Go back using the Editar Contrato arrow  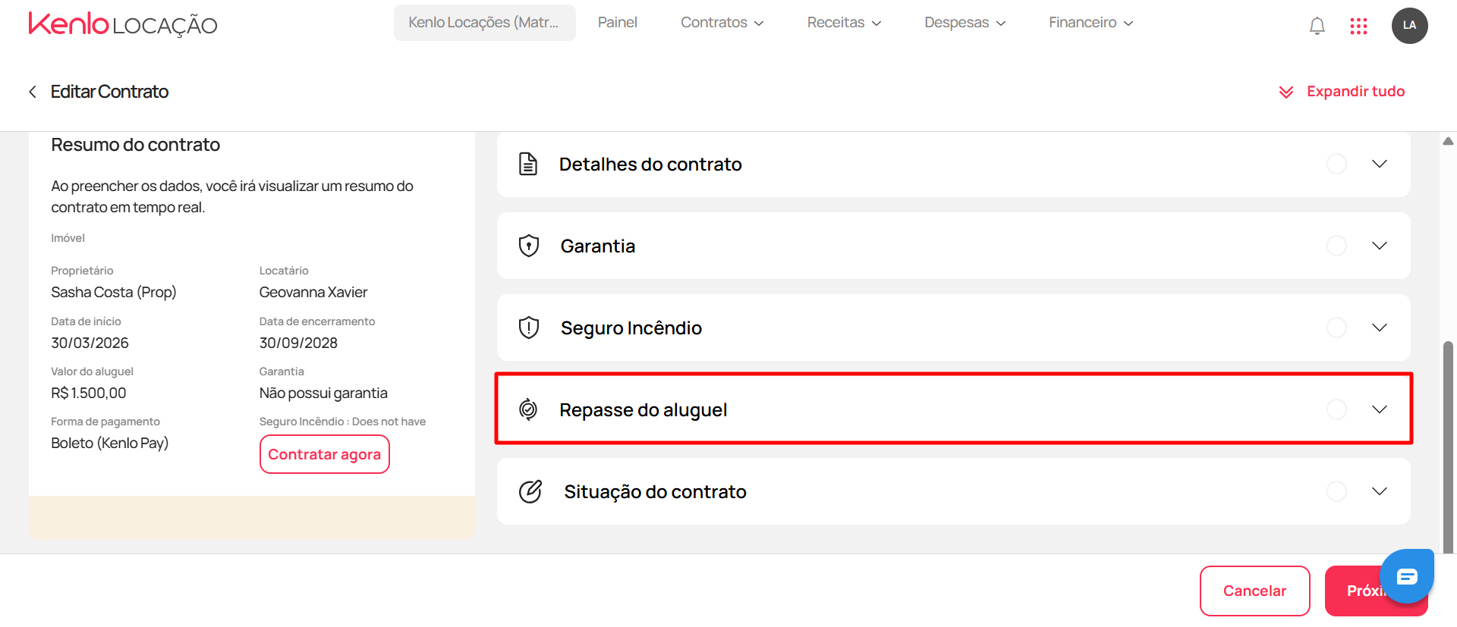coord(33,92)
